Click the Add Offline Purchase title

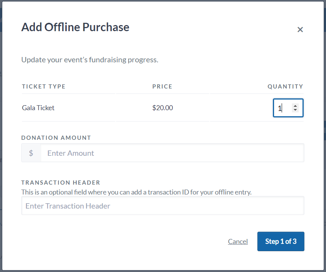click(75, 27)
